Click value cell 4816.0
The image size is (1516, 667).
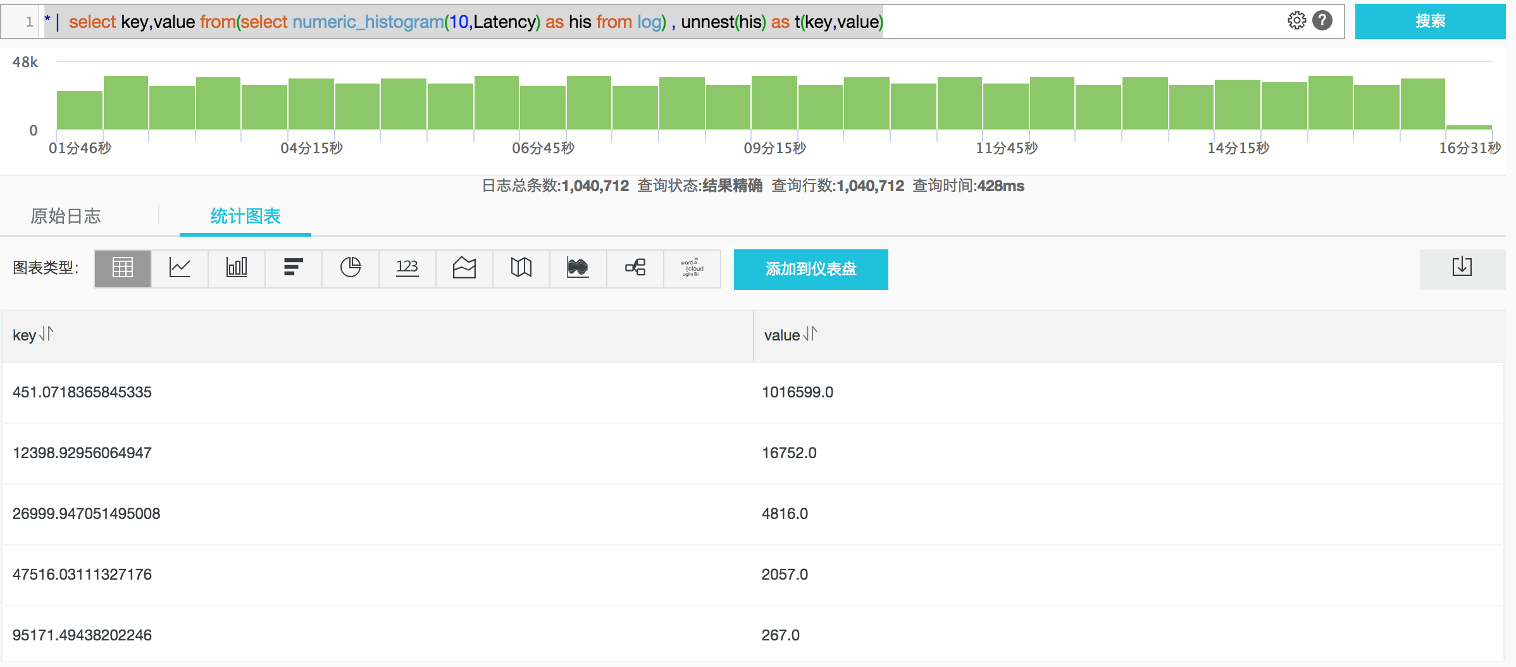coord(785,514)
